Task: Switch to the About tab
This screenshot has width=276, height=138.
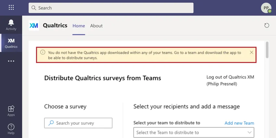Action: click(x=96, y=26)
